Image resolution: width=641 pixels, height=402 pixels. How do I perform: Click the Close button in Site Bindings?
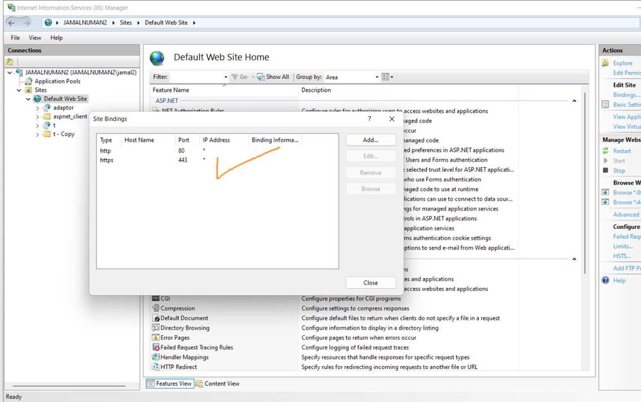click(x=371, y=282)
